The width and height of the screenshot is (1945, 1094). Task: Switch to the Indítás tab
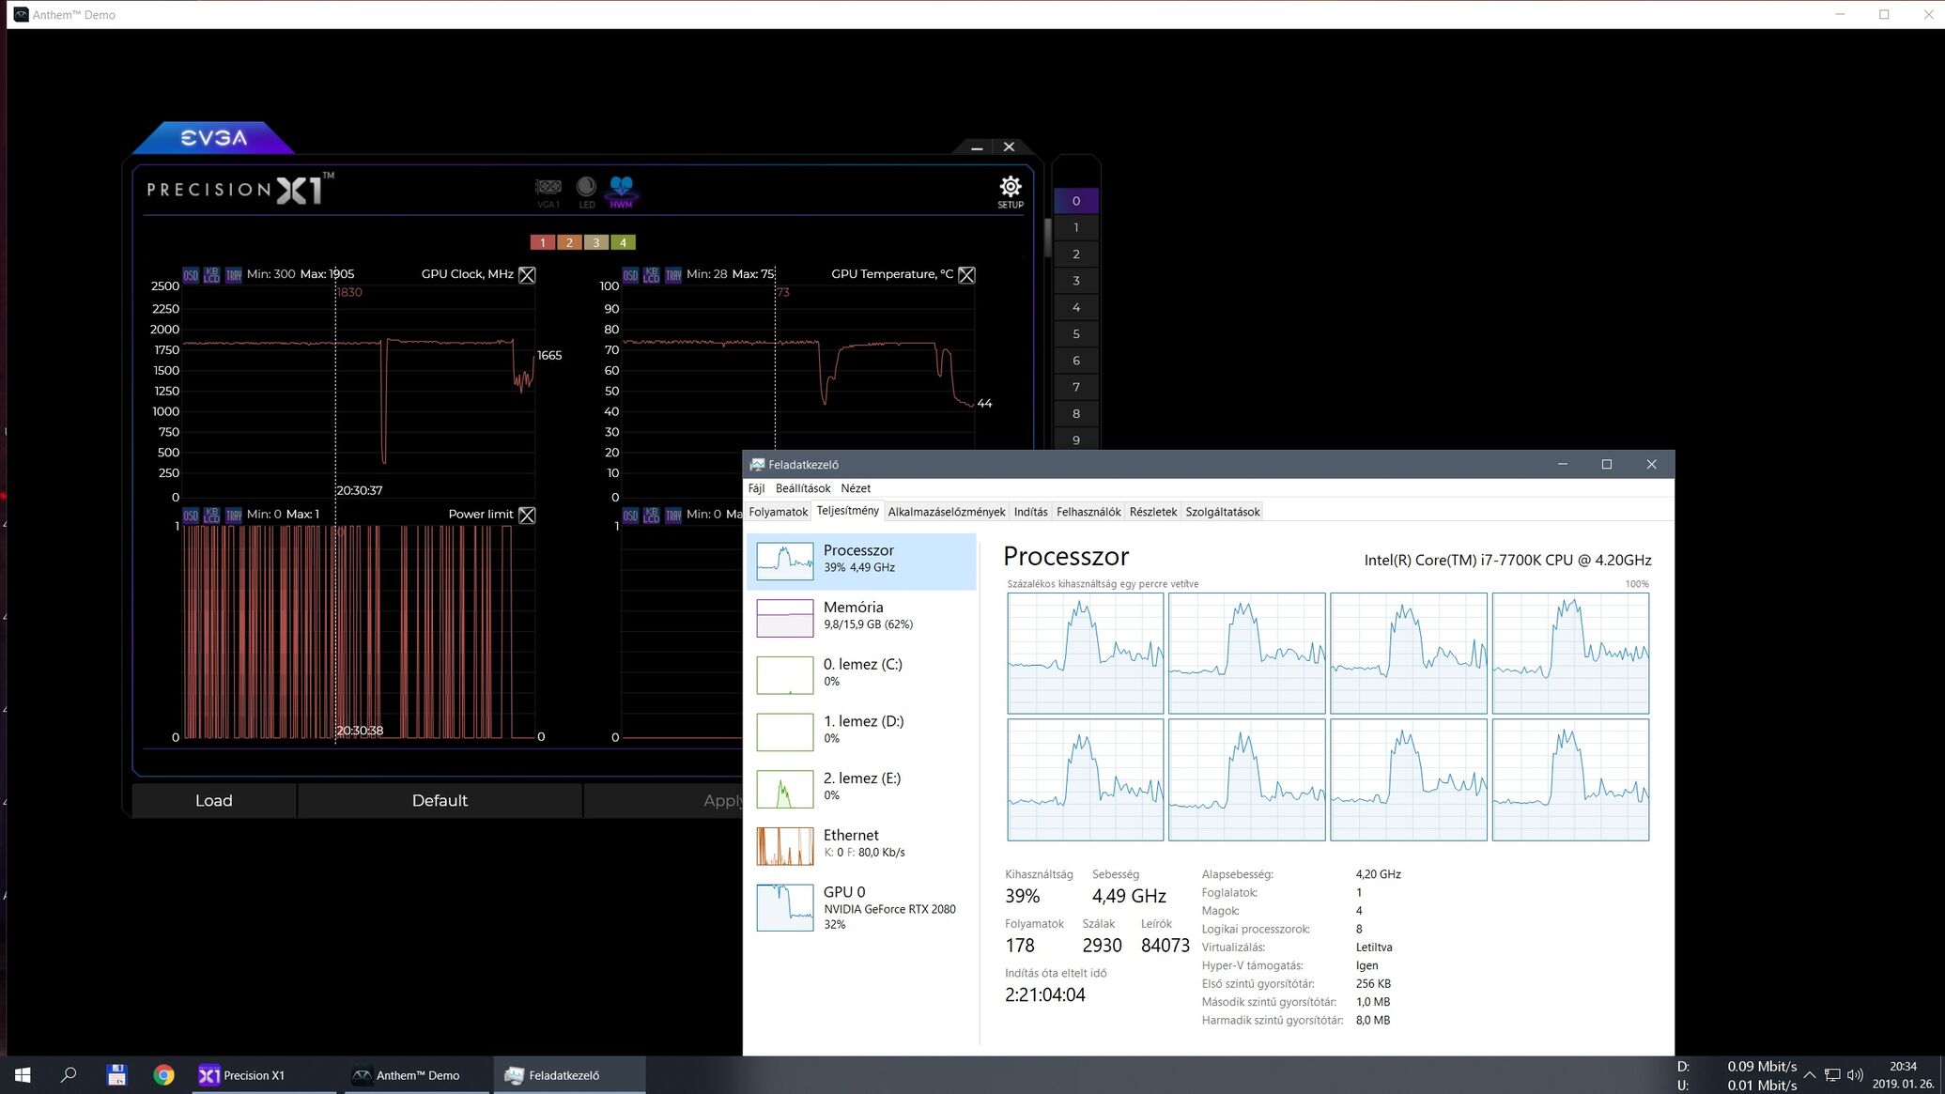[1030, 512]
